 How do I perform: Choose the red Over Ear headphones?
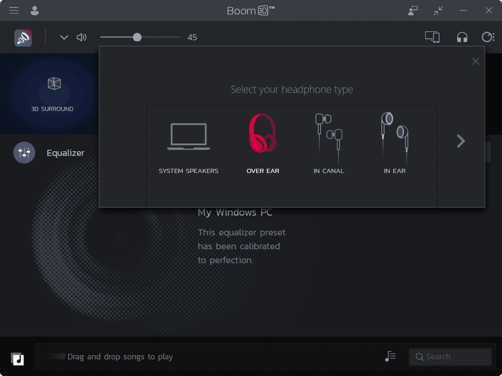coord(263,133)
